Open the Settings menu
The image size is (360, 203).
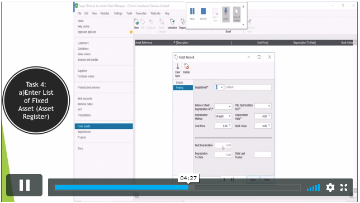[118, 13]
